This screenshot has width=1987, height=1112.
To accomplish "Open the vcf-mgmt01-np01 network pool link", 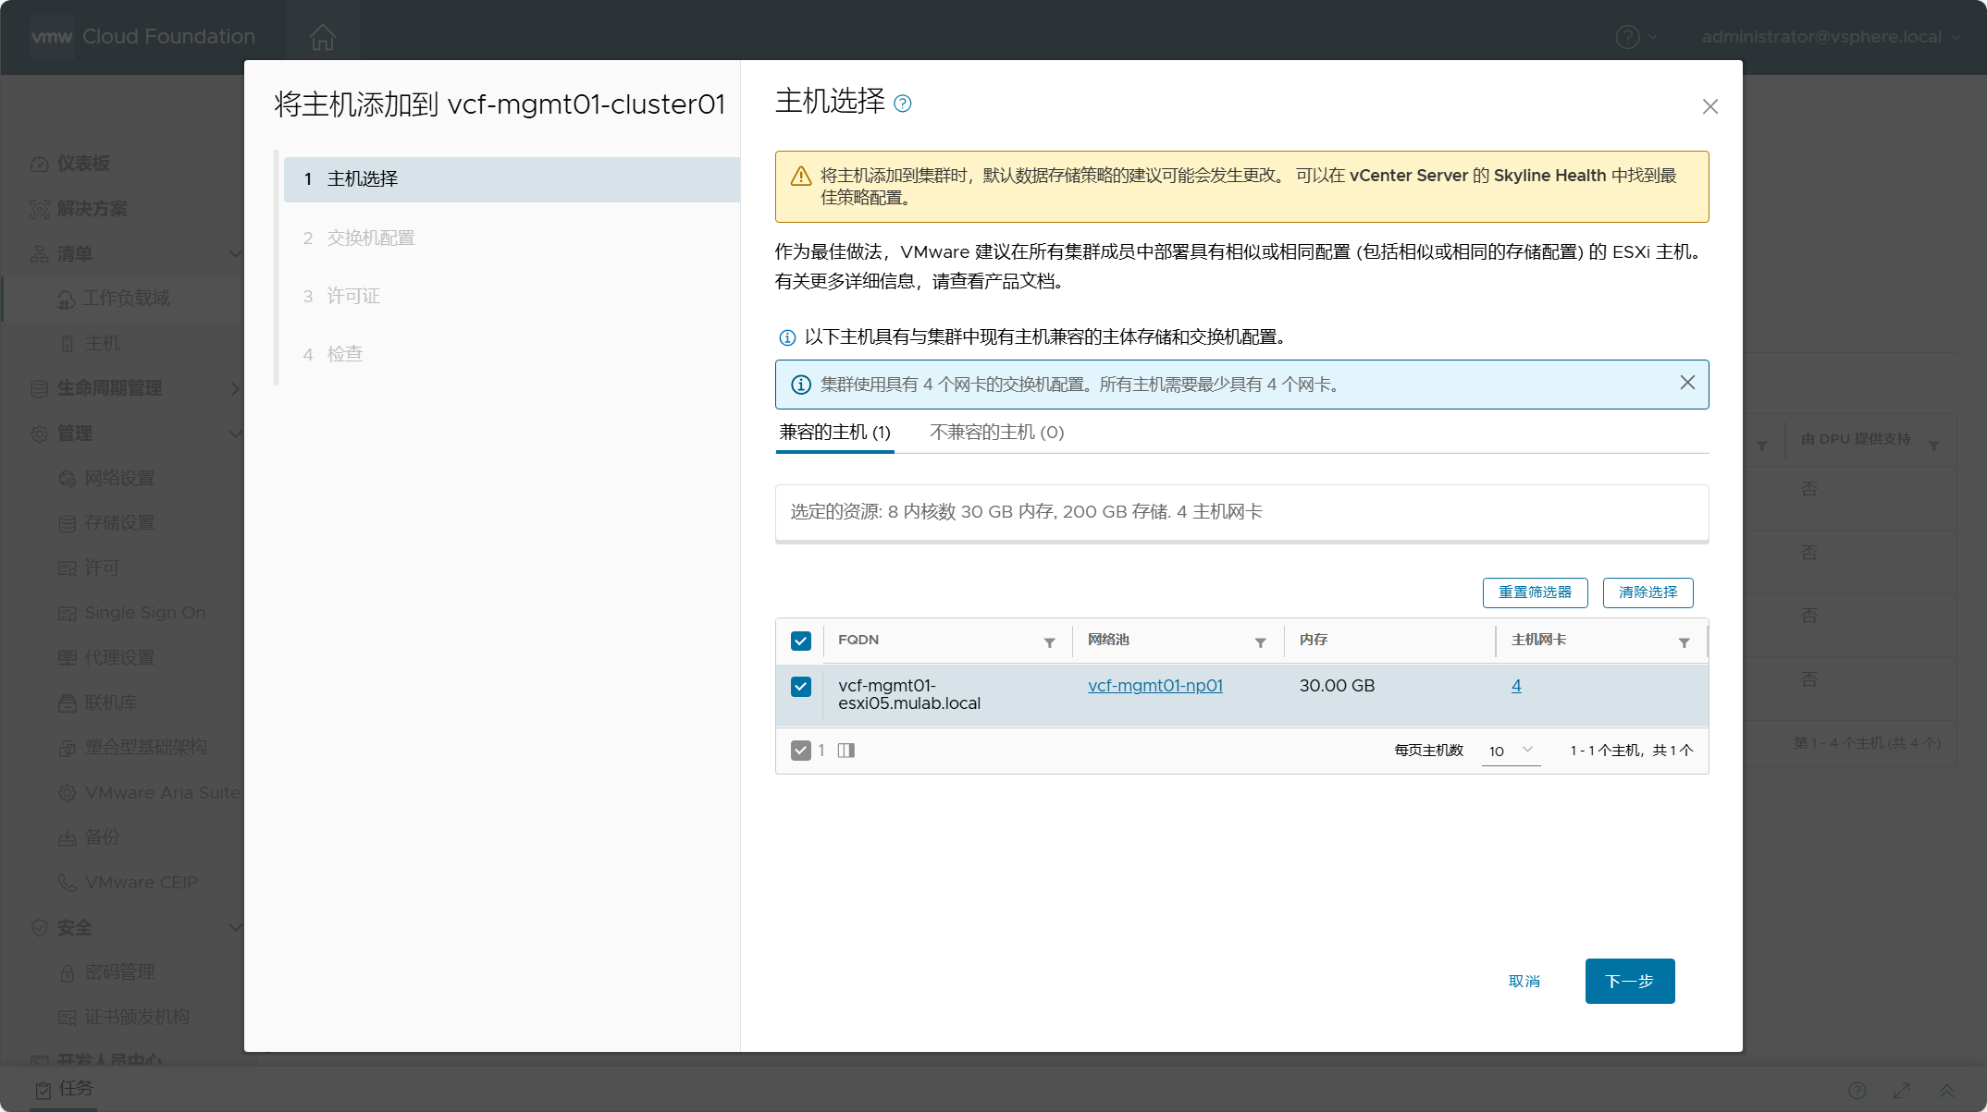I will 1154,686.
